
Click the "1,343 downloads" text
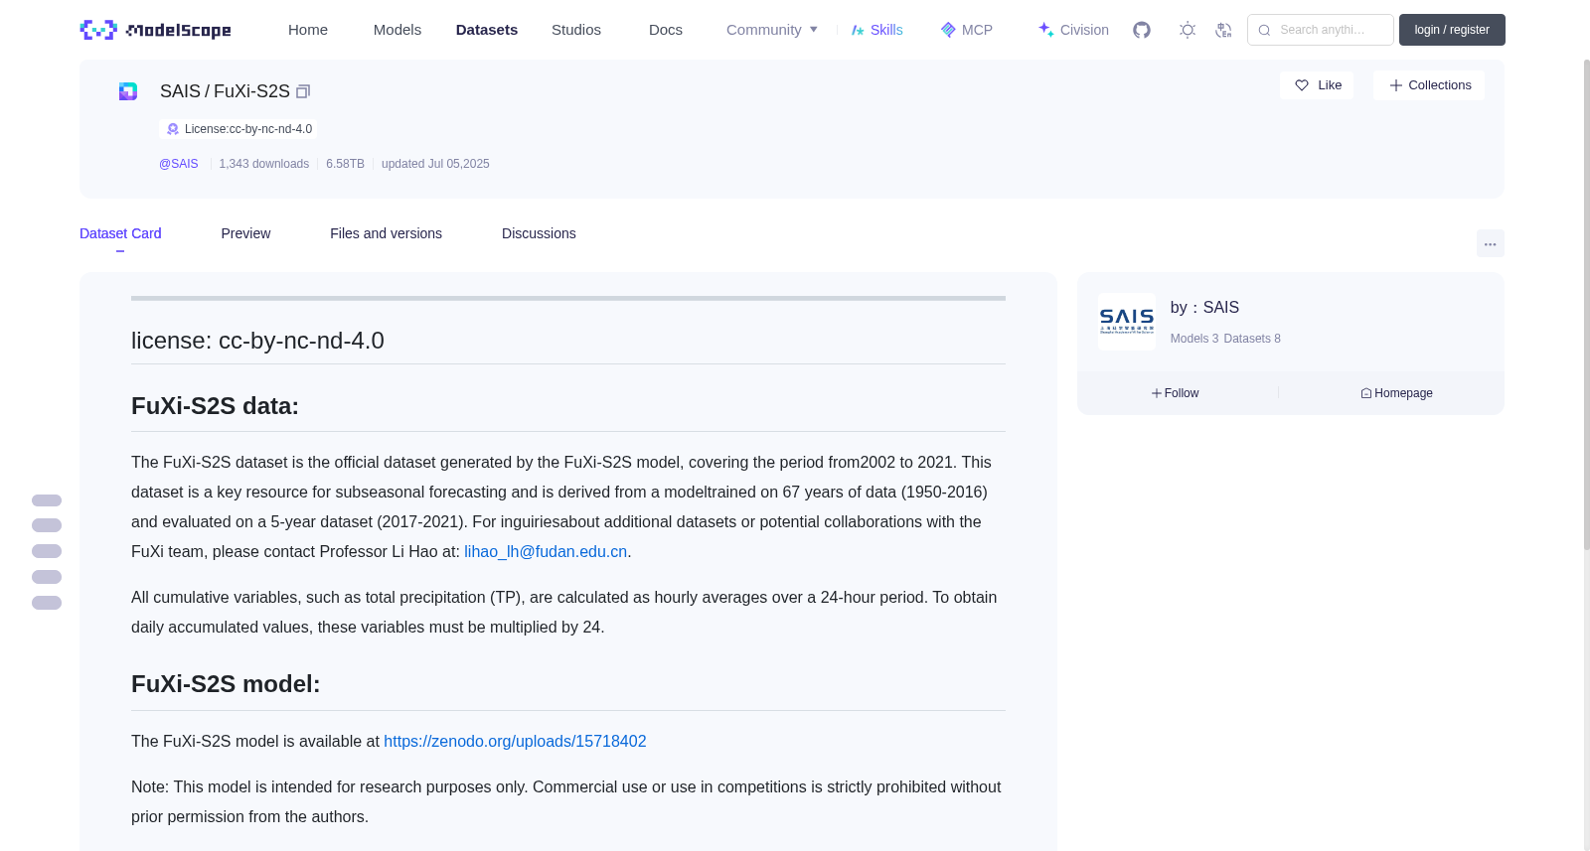click(264, 164)
